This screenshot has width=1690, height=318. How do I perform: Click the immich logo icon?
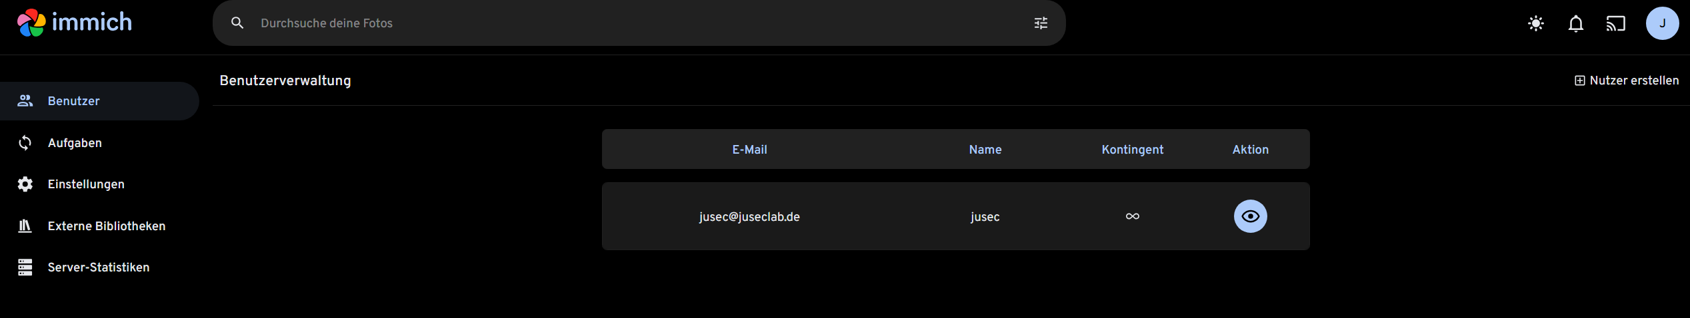31,23
